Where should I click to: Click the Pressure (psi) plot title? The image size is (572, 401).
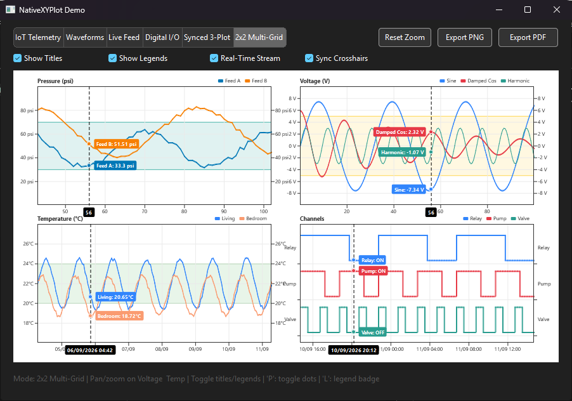[x=55, y=81]
